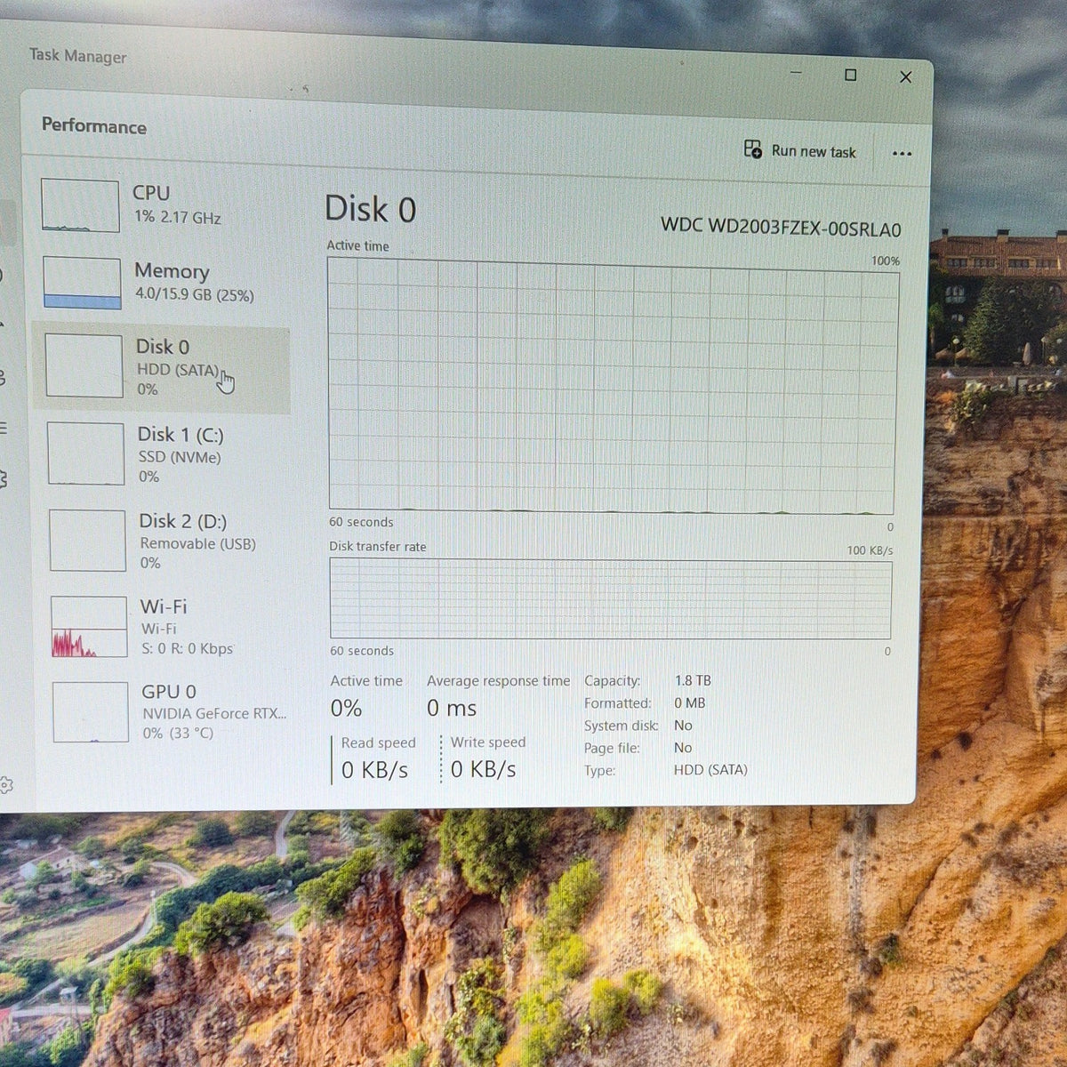Click the "Performance" page heading
The width and height of the screenshot is (1067, 1067).
[x=94, y=125]
